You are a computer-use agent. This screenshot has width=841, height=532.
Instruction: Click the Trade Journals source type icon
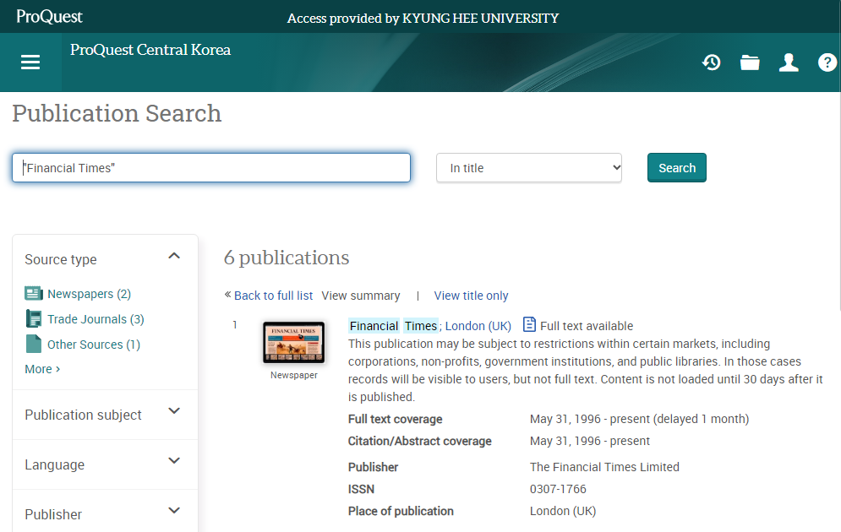(x=33, y=318)
